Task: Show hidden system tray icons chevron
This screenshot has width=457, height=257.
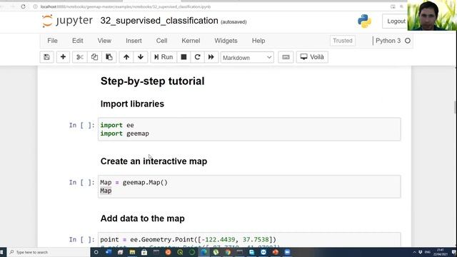Action: (x=414, y=252)
